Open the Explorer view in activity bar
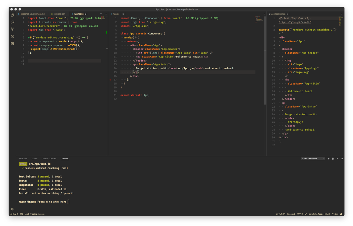This screenshot has height=226, width=353. [x=12, y=15]
